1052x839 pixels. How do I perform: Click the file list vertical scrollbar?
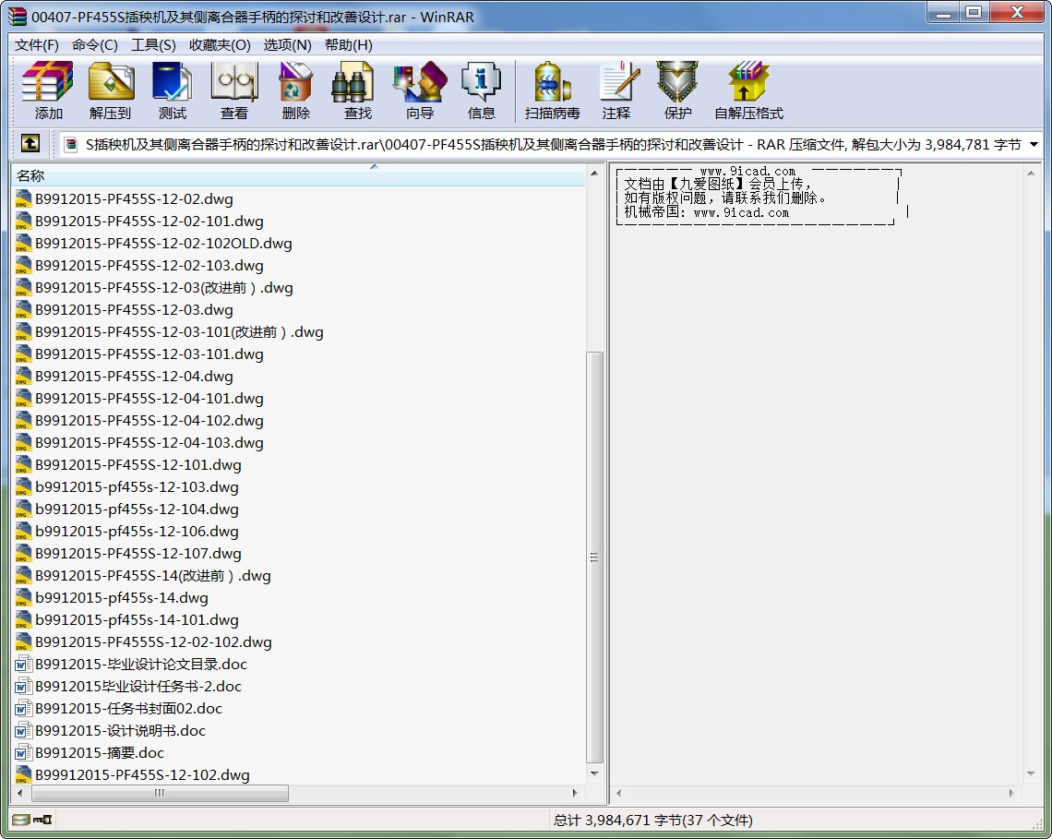595,557
